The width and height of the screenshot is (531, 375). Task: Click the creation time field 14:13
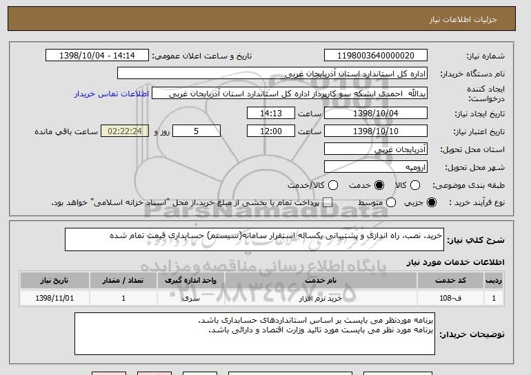271,113
